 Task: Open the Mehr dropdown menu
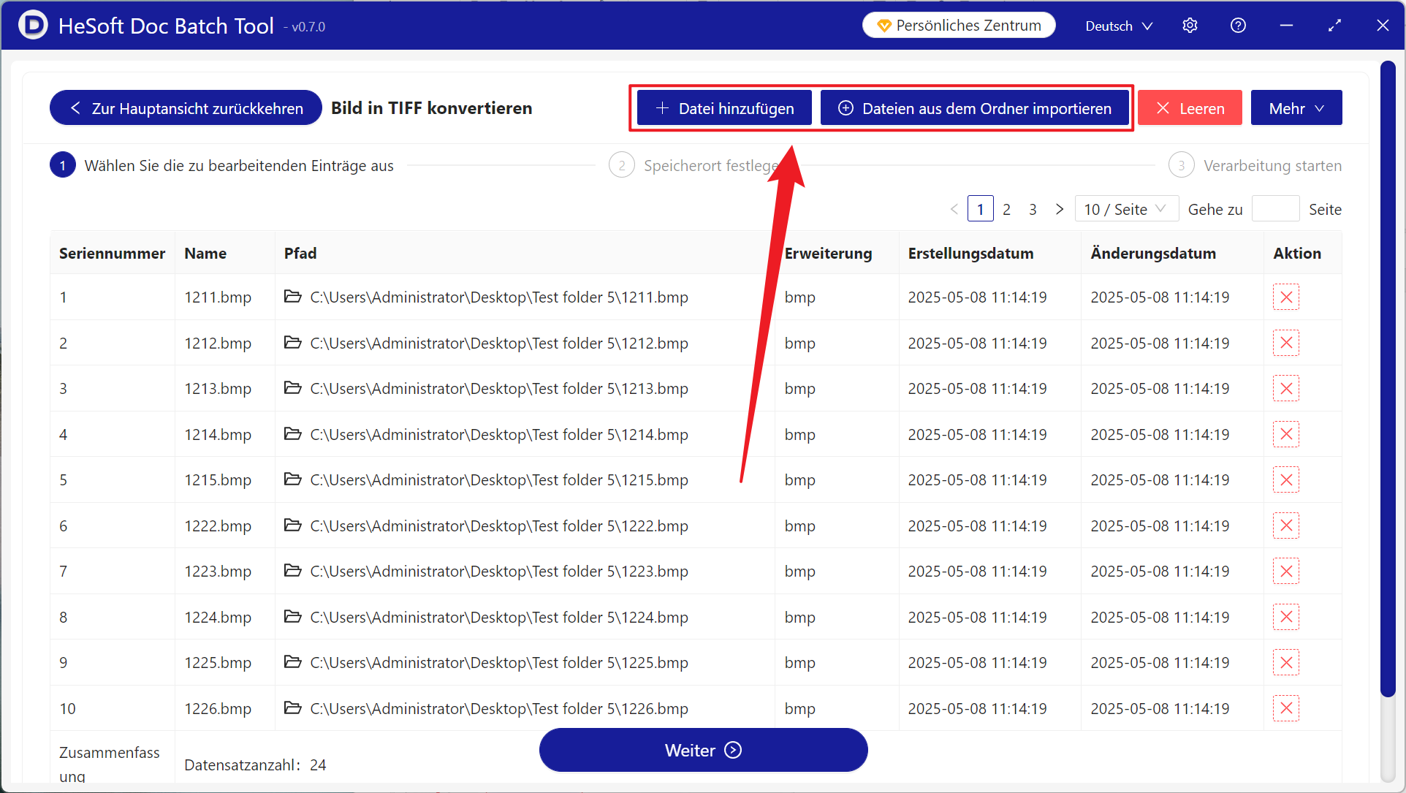pos(1296,108)
